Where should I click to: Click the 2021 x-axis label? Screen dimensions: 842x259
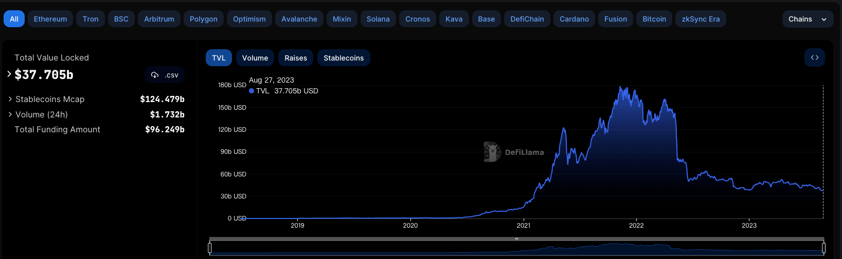tap(524, 225)
